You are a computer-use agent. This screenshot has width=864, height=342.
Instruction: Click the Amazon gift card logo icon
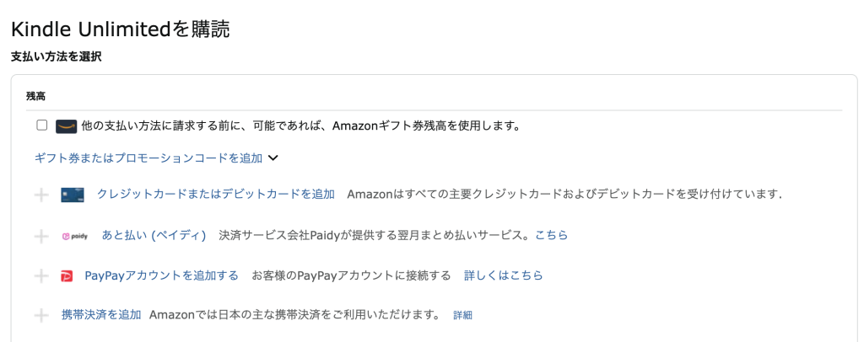(x=67, y=126)
